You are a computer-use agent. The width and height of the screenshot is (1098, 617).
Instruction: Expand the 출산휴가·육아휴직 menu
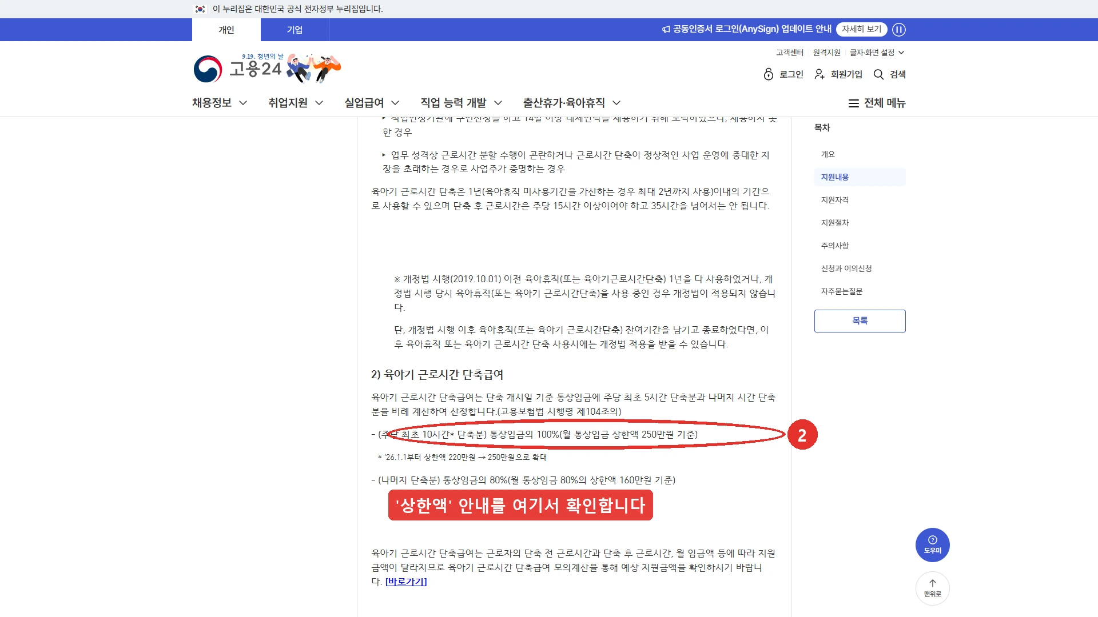point(571,103)
